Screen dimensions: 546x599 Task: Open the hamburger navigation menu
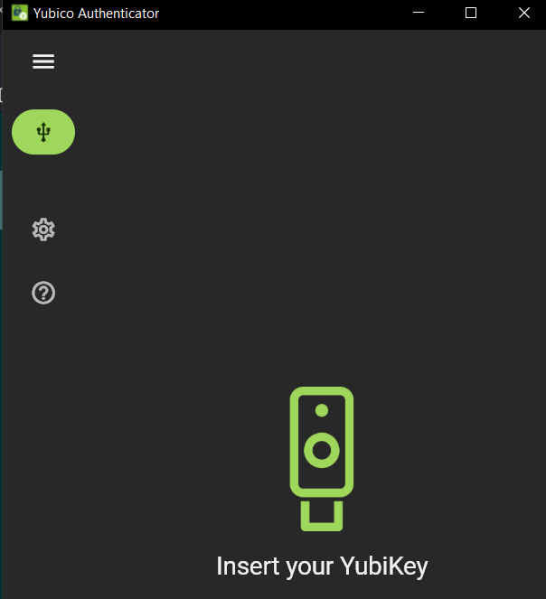click(43, 61)
